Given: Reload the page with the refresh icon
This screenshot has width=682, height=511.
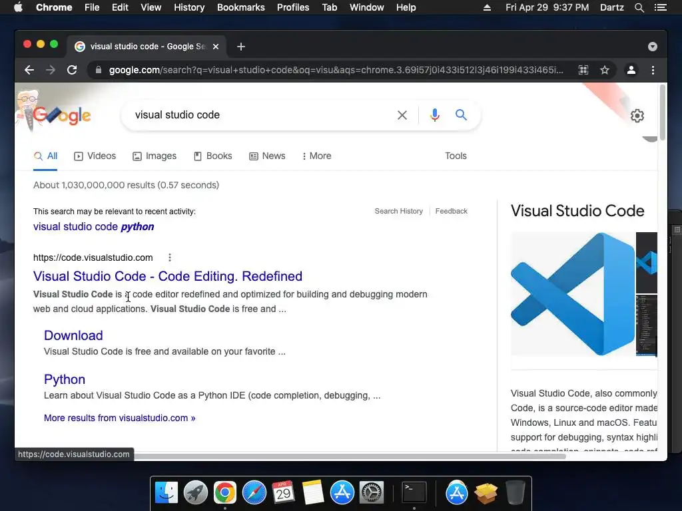Looking at the screenshot, I should tap(72, 70).
